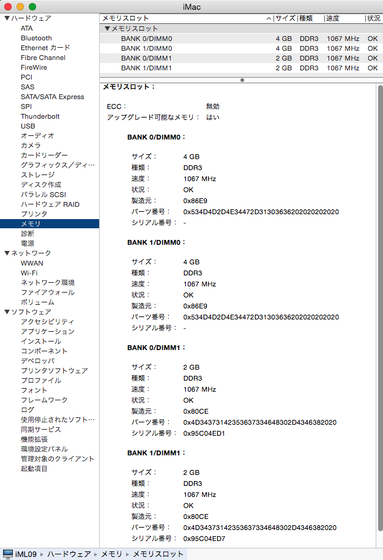Viewport: 383px width, 560px height.
Task: Select SATA/SATA Express in the sidebar
Action: point(53,97)
